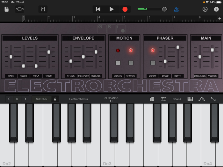
Task: Adjust the VIOLIN level slider
Action: coord(49,52)
